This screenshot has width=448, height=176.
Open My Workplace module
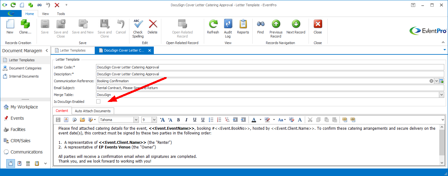pos(25,107)
